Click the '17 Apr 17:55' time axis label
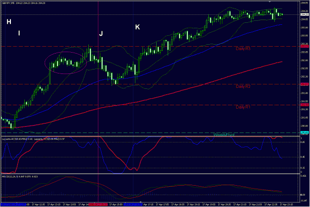 click(163, 205)
